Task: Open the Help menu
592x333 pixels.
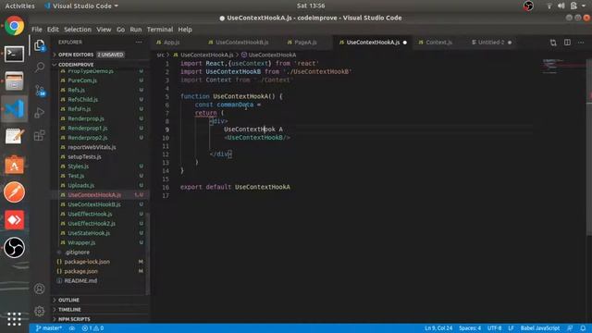Action: (x=185, y=30)
